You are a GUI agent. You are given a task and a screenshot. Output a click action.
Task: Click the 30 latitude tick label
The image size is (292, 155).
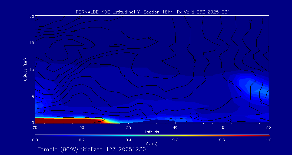(82, 127)
